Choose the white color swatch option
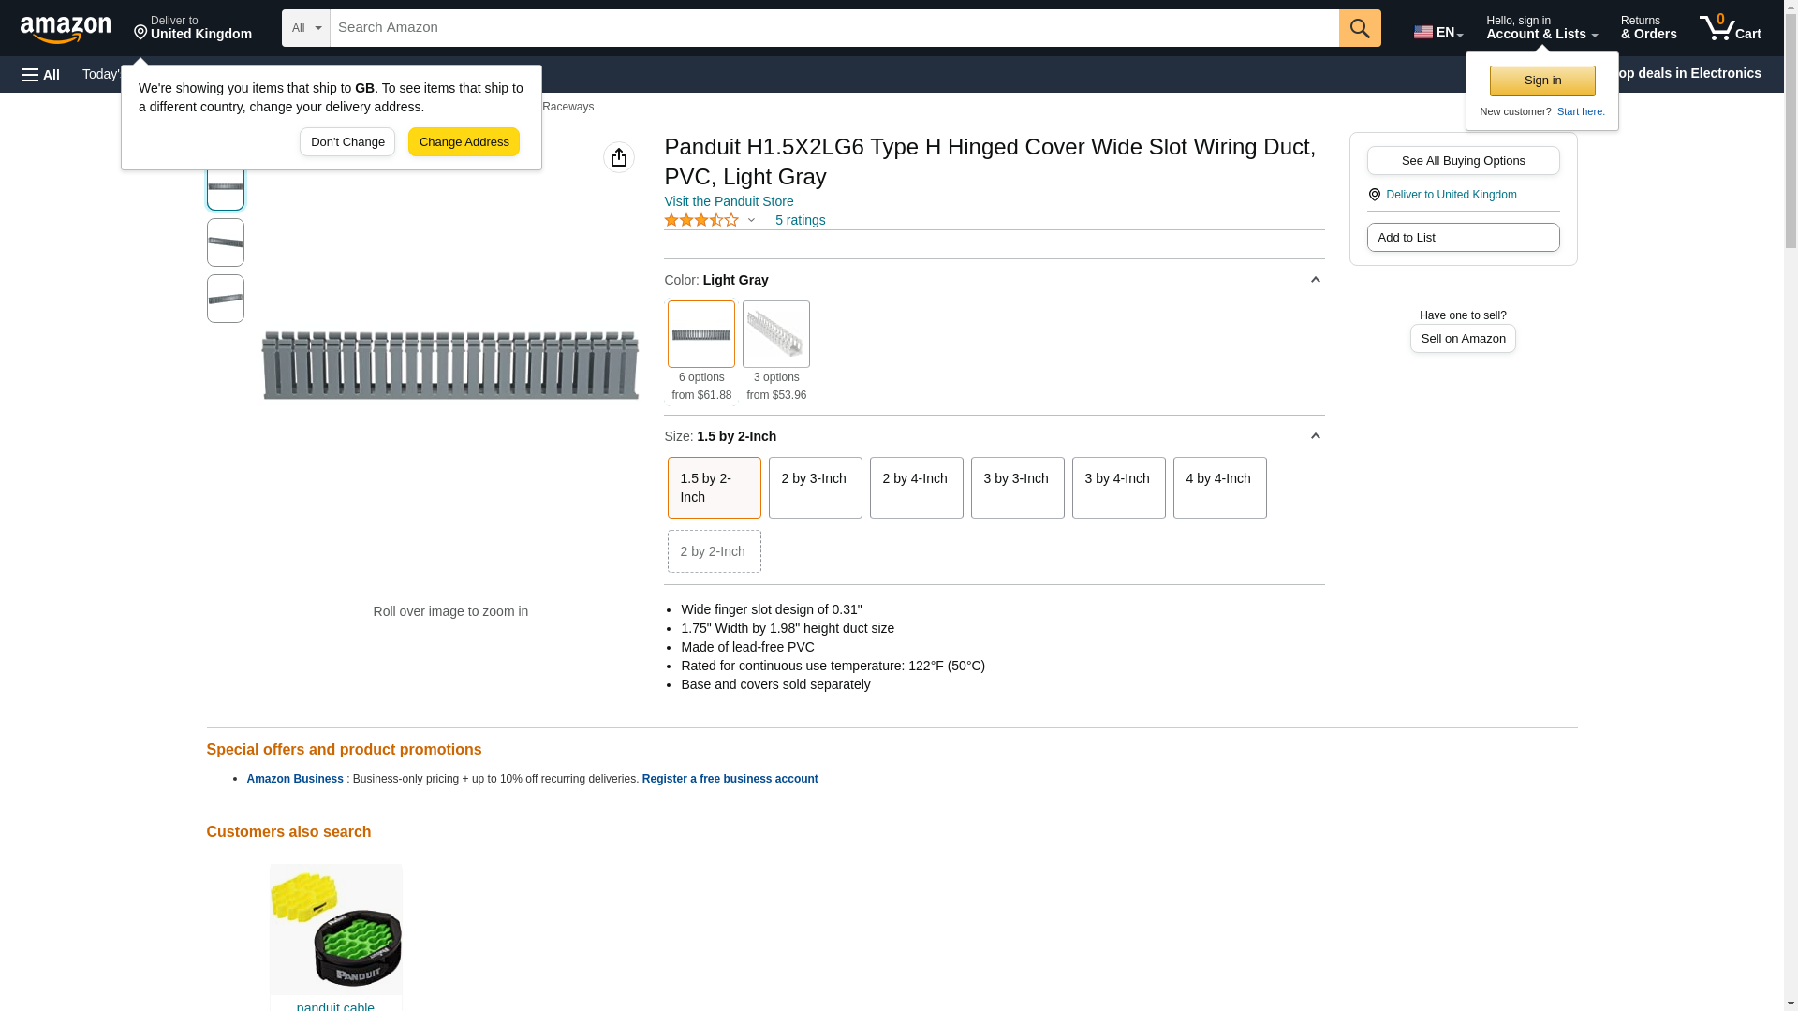This screenshot has width=1798, height=1011. (x=775, y=334)
